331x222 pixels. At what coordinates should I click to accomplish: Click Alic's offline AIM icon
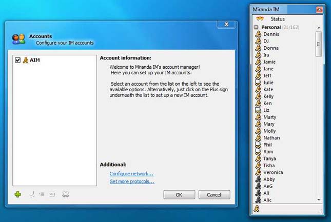tap(258, 200)
